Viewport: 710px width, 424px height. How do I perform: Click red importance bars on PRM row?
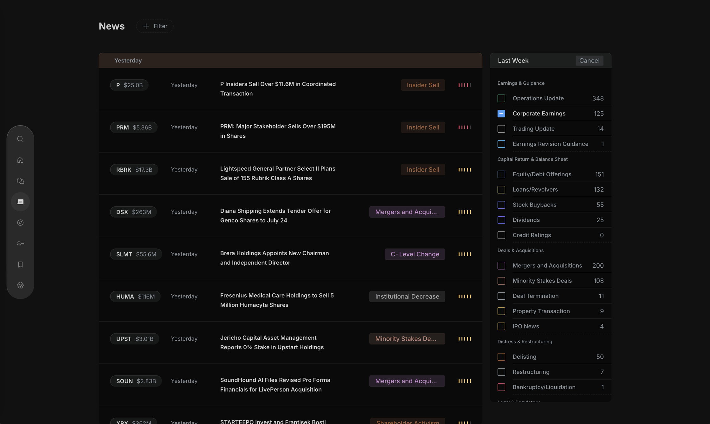[x=465, y=127]
